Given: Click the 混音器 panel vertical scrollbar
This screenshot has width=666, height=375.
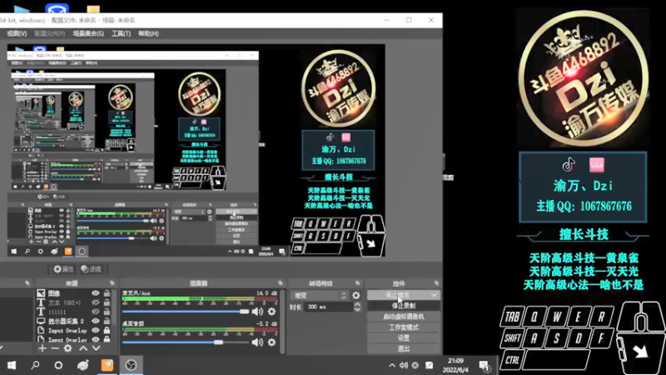Looking at the screenshot, I should (282, 322).
